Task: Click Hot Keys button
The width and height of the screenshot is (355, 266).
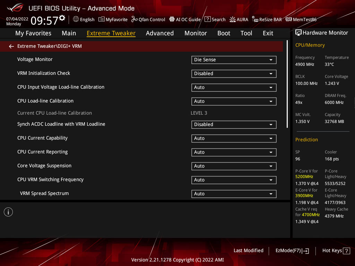Action: click(x=336, y=251)
